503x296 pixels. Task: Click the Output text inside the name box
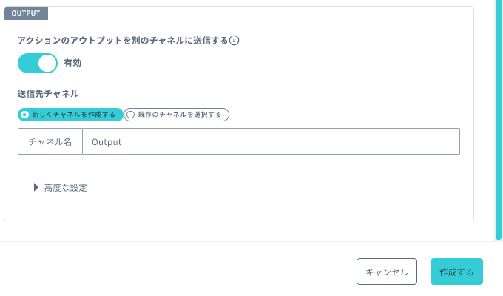107,142
